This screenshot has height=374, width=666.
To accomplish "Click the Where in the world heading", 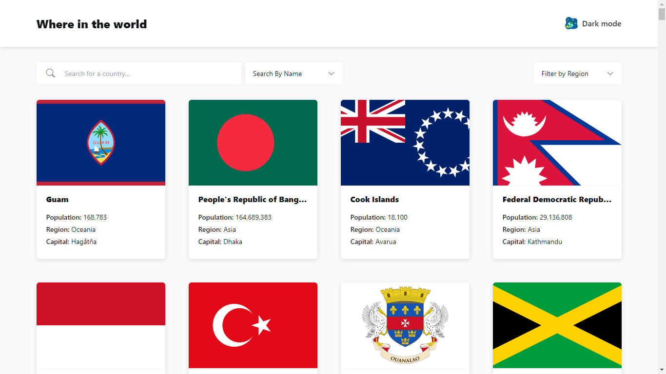I will pyautogui.click(x=91, y=24).
